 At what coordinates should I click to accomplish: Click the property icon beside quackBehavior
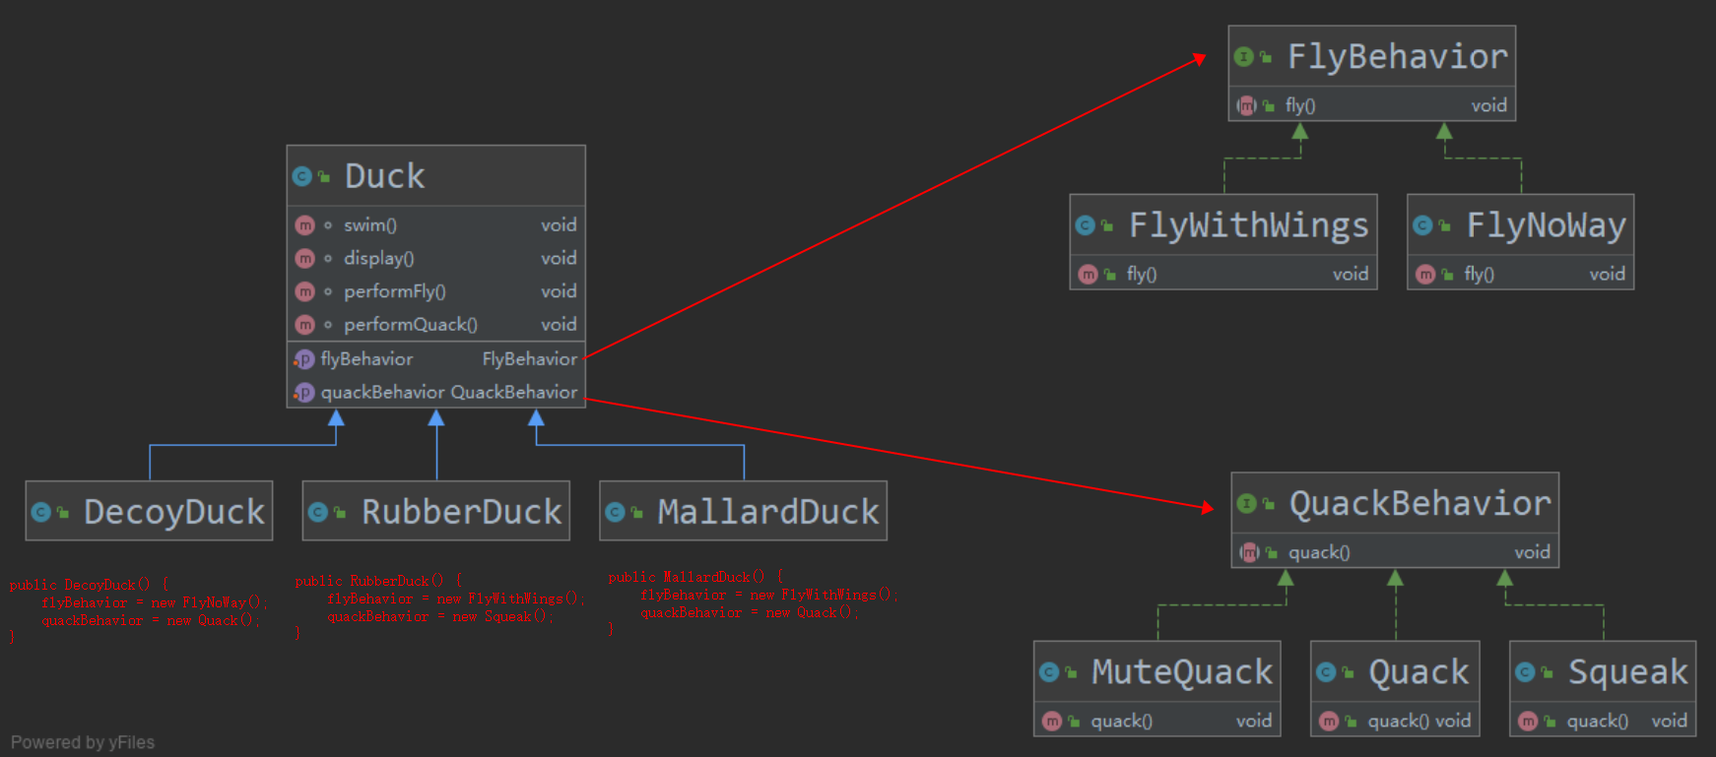304,393
